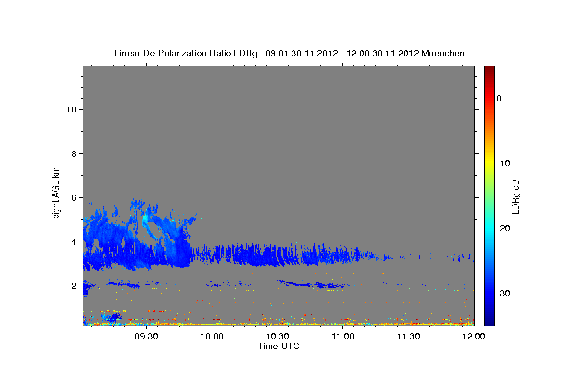Click the colorbar value label -30

pyautogui.click(x=504, y=293)
